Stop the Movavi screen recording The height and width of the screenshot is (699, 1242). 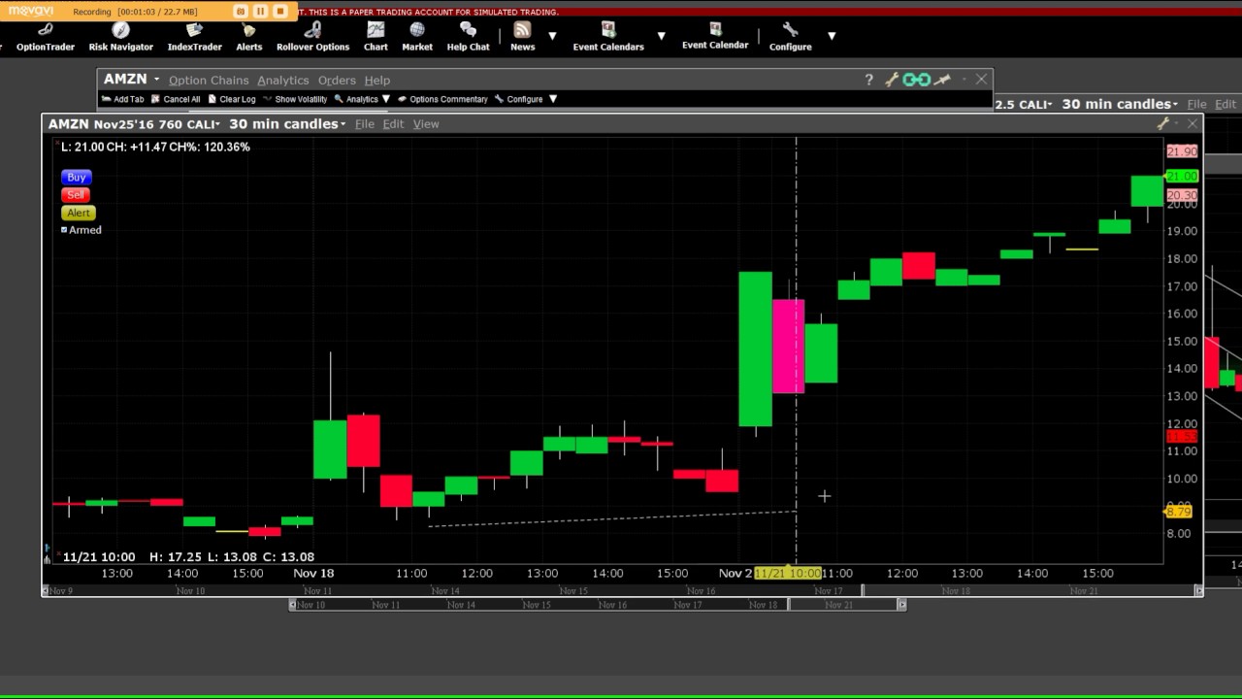click(x=280, y=12)
